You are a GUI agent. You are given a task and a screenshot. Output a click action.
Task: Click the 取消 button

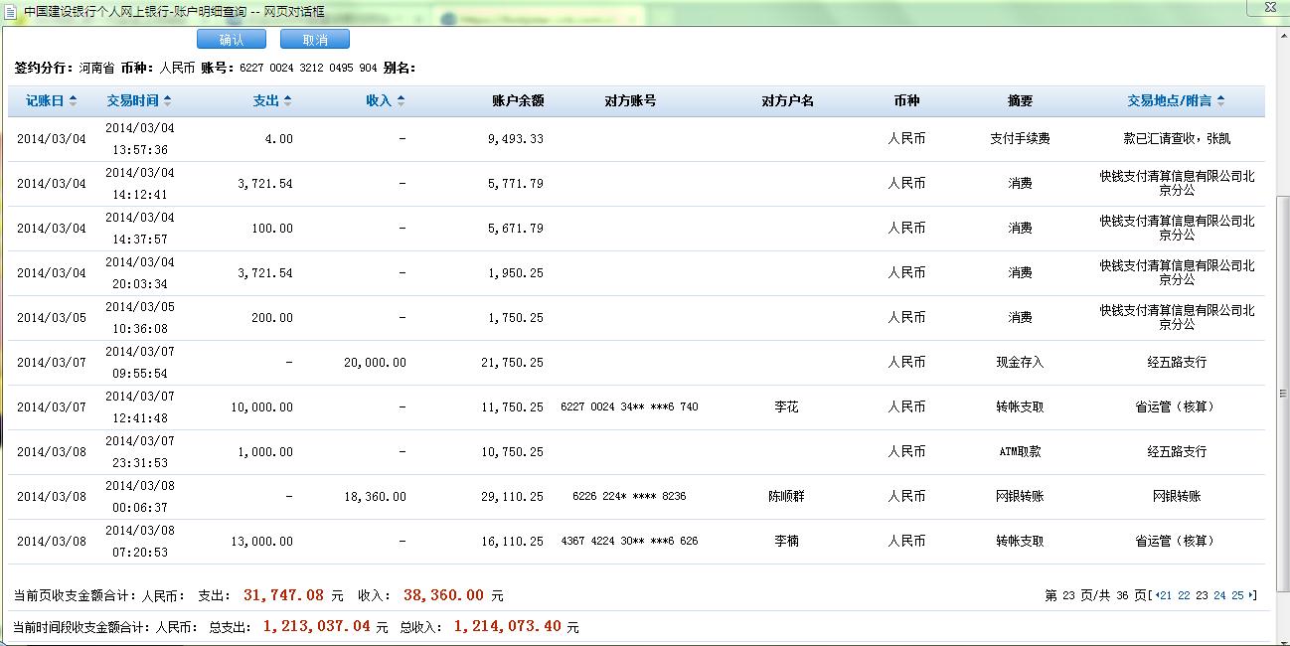[x=314, y=40]
